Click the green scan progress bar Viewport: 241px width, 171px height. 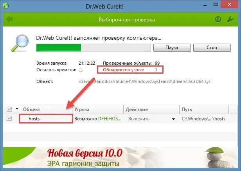[x=94, y=48]
